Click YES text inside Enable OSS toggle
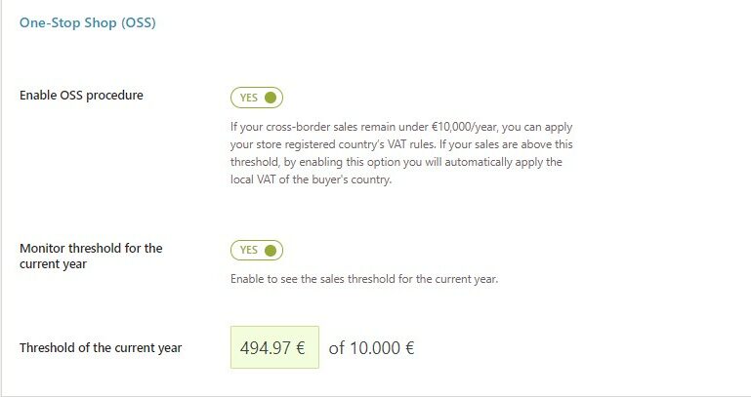This screenshot has height=397, width=751. click(249, 98)
